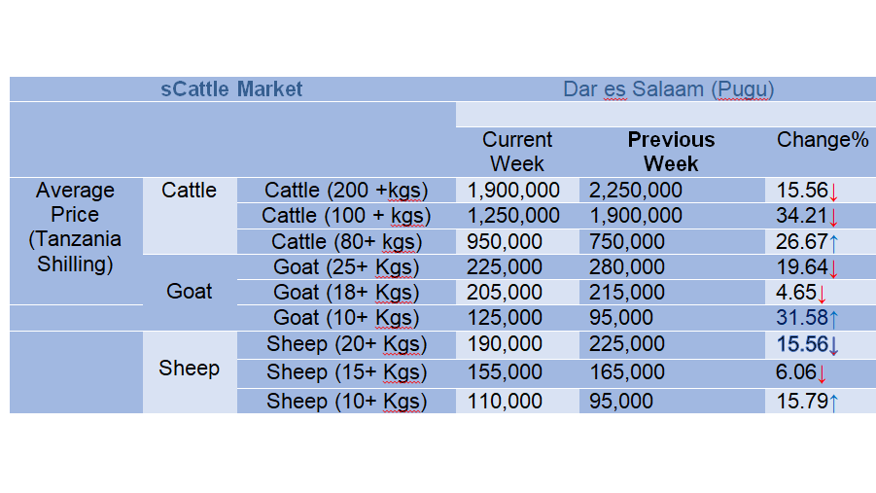Click the Sheep category cell
The height and width of the screenshot is (493, 876).
point(190,369)
